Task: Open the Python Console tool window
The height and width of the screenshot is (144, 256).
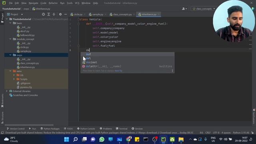Action: click(x=86, y=129)
